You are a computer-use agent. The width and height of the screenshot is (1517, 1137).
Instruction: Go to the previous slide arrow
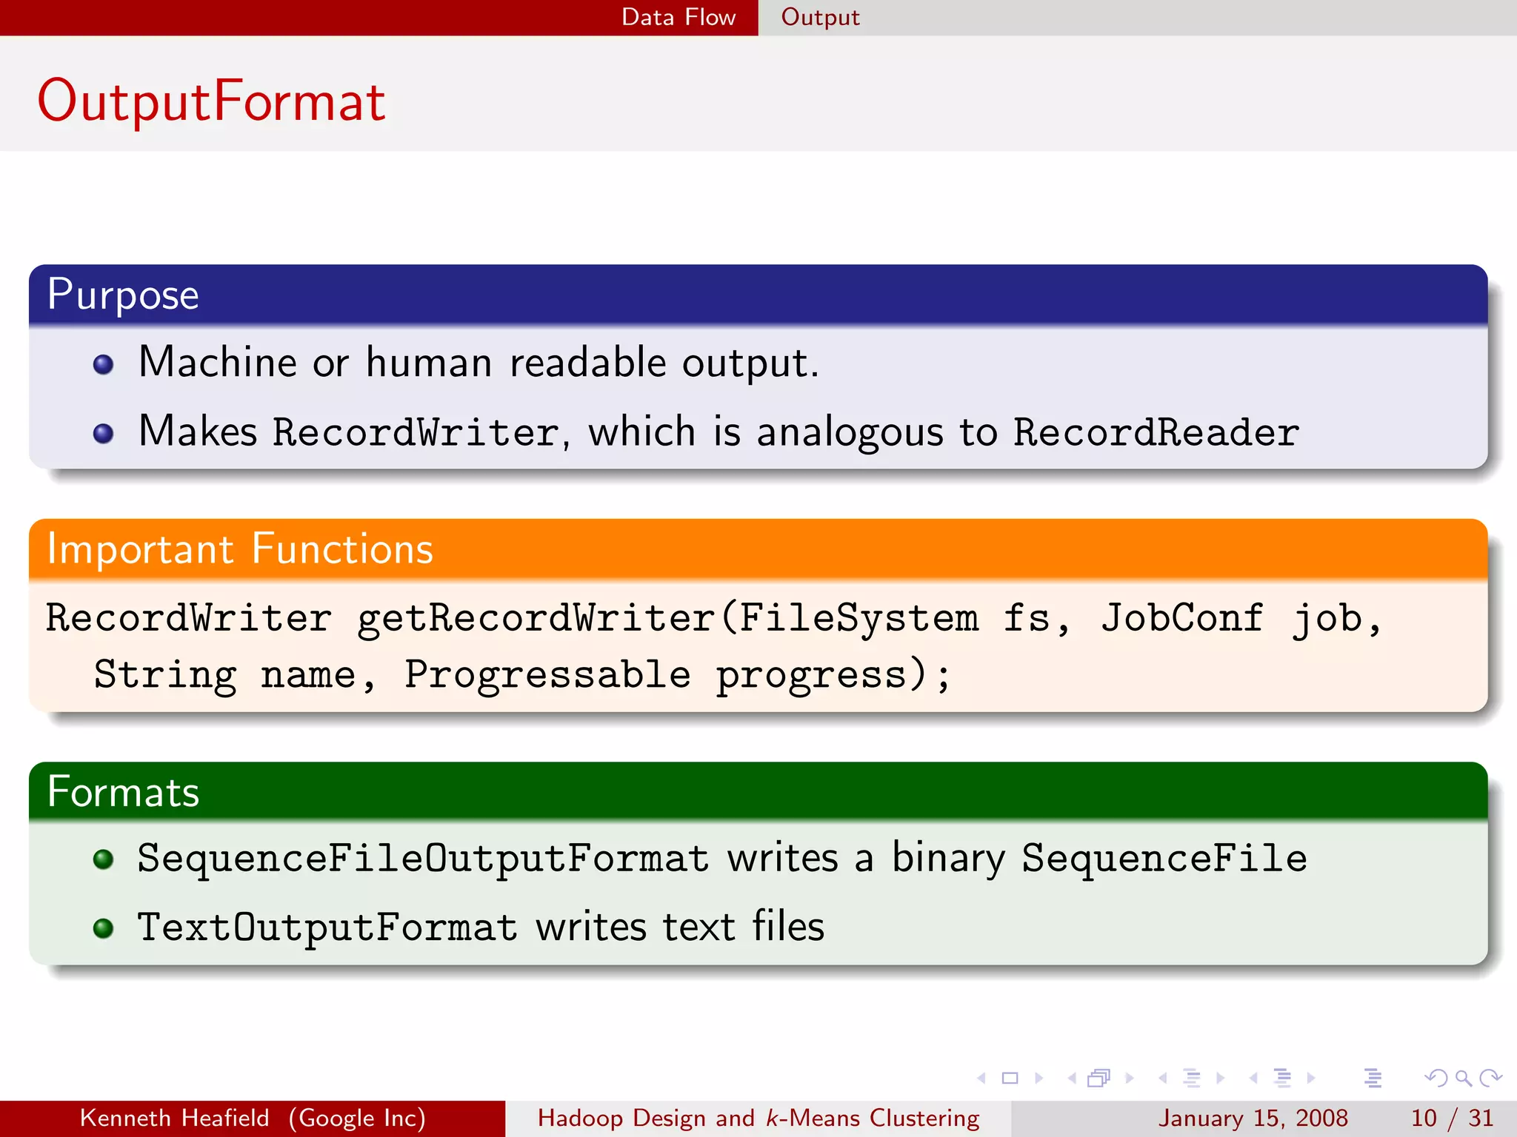[x=982, y=1078]
